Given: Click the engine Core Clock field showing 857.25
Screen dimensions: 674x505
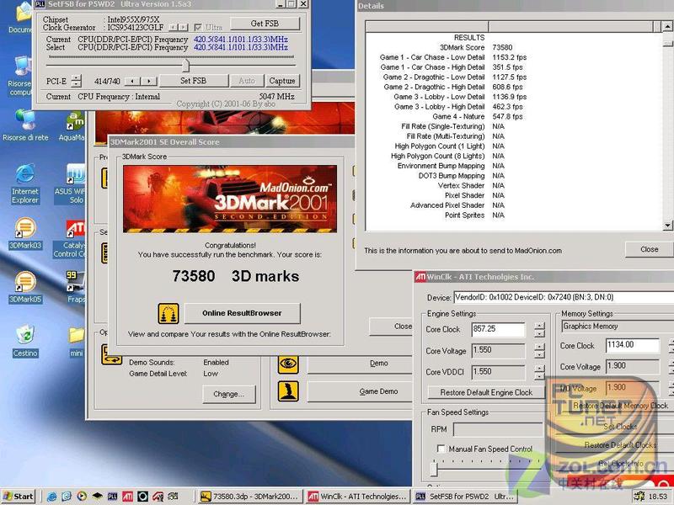Looking at the screenshot, I should tap(498, 329).
